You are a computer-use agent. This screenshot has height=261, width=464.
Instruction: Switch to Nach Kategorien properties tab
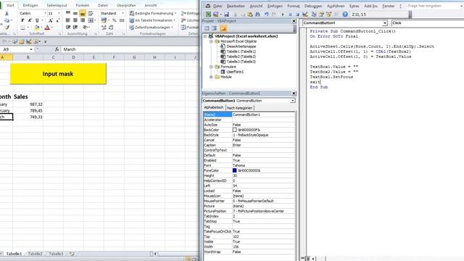click(240, 108)
